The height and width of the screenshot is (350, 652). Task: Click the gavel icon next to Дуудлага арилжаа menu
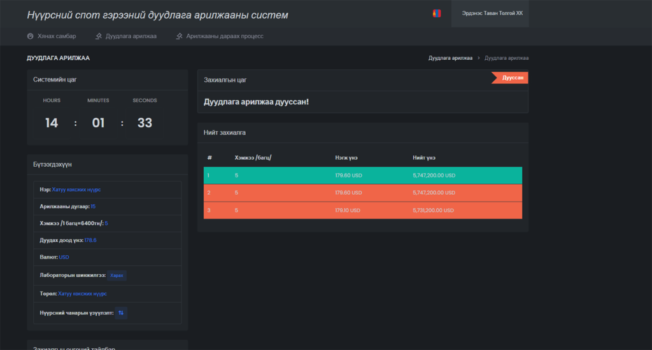99,36
